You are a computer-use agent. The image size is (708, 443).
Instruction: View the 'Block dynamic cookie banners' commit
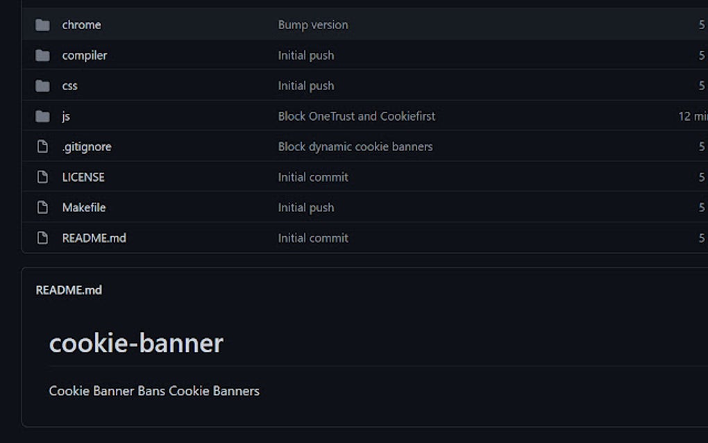point(355,147)
